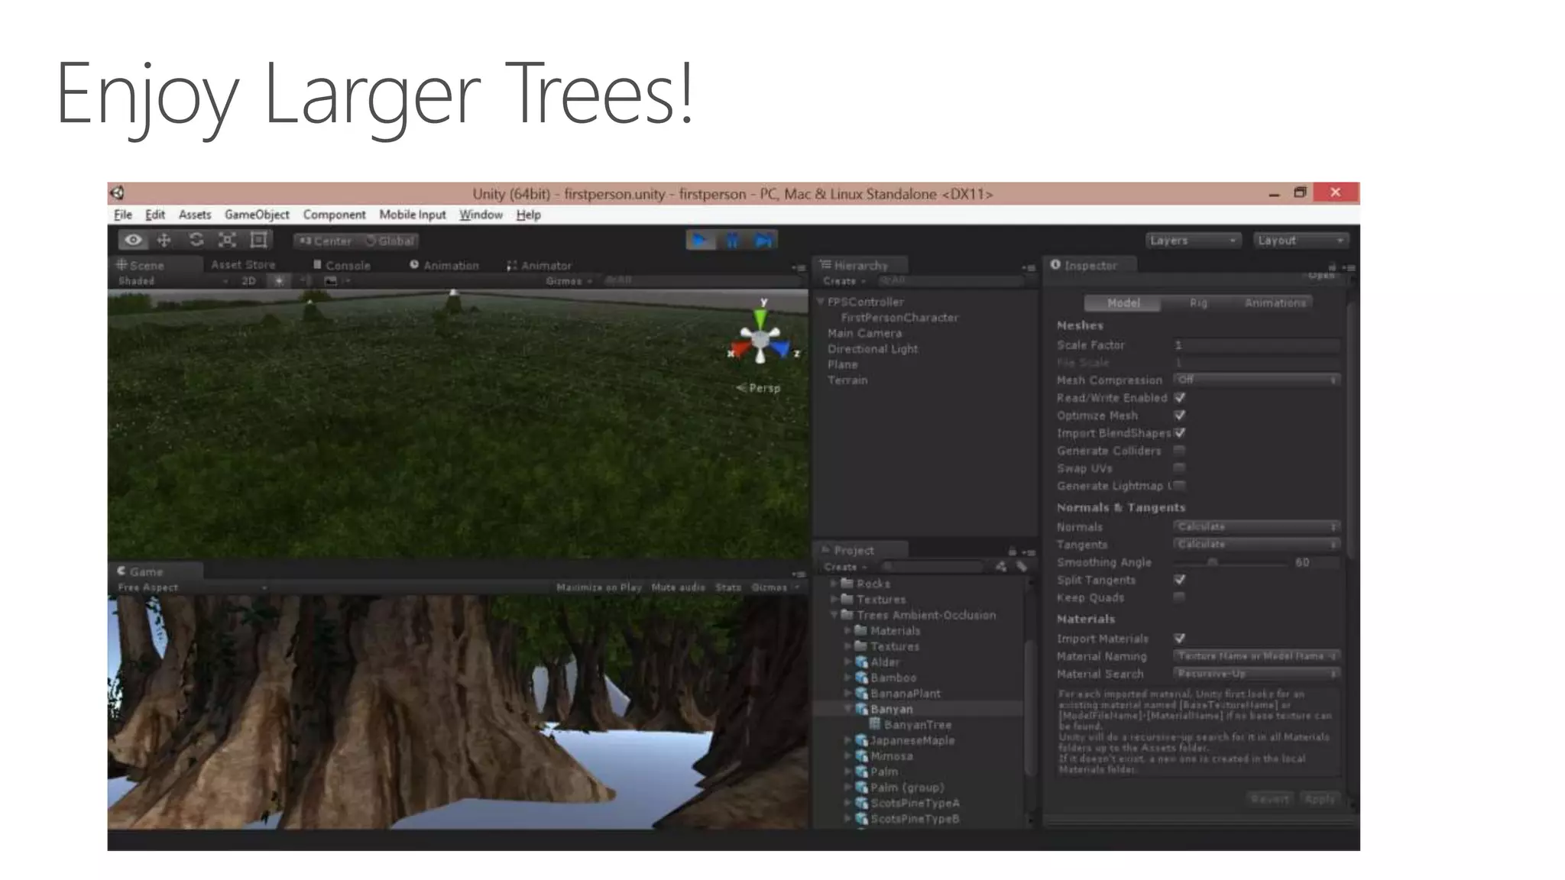Click the Step frame button
Screen dimensions: 1565x880
tap(763, 241)
